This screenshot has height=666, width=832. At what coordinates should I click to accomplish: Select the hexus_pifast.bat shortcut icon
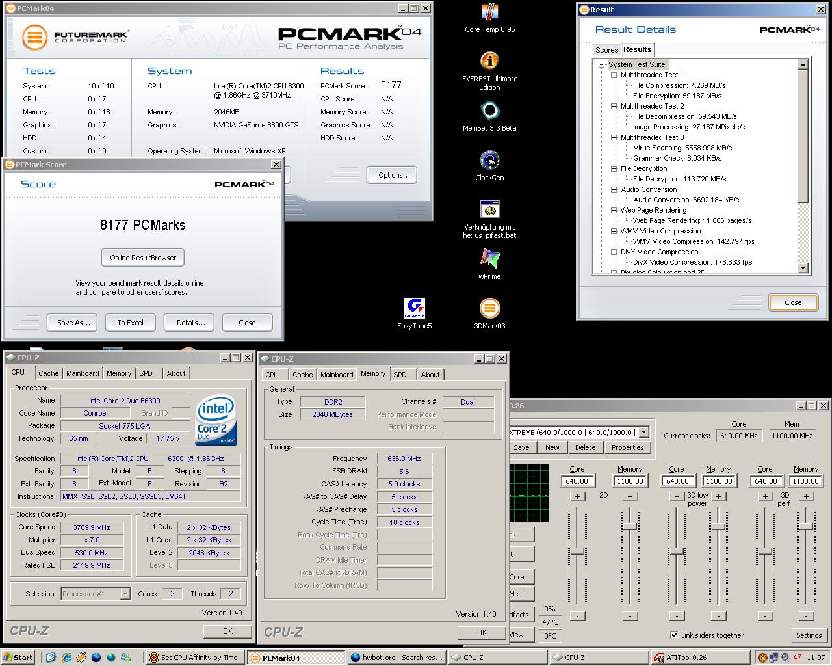click(x=489, y=210)
